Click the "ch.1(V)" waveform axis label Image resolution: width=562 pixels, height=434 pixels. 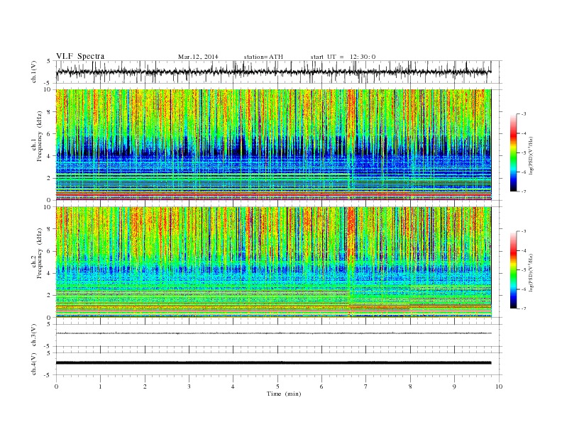[x=34, y=72]
